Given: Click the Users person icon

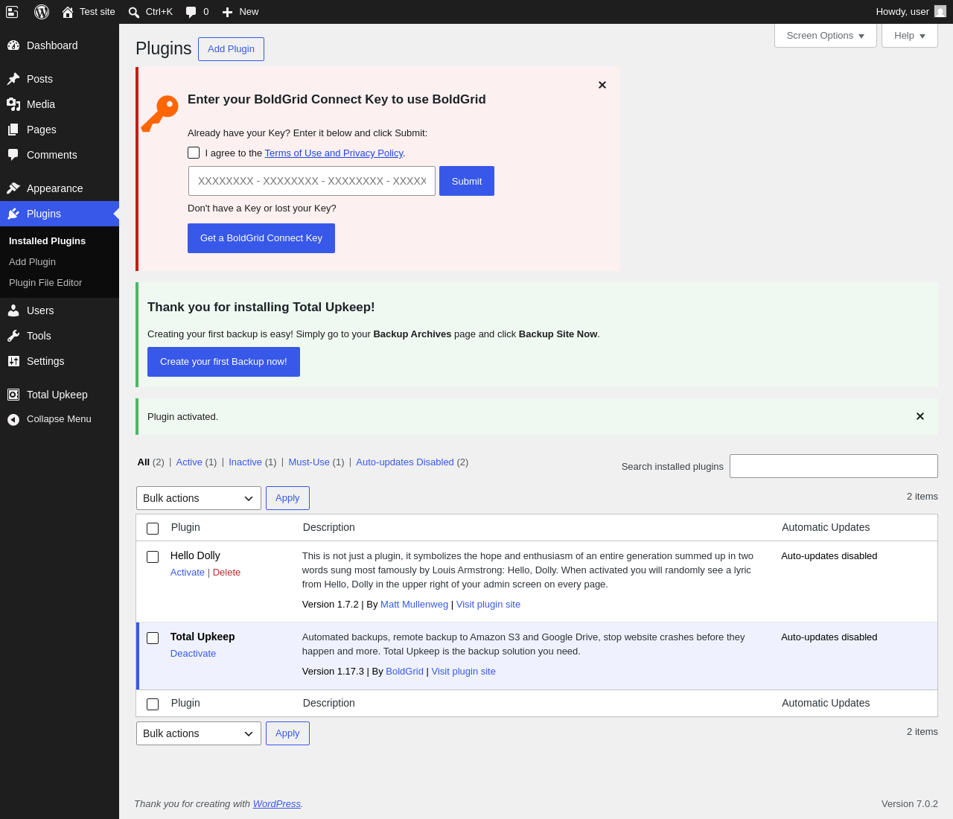Looking at the screenshot, I should click(x=13, y=310).
